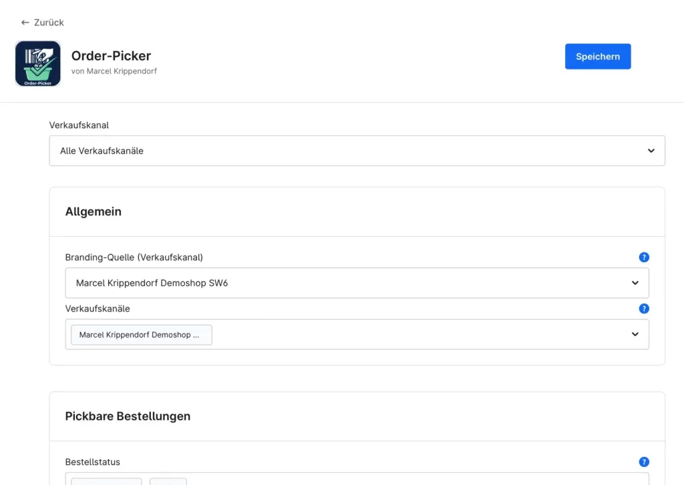
Task: Show help for Branding-Quelle (Verkaufskanal)
Action: (x=644, y=257)
